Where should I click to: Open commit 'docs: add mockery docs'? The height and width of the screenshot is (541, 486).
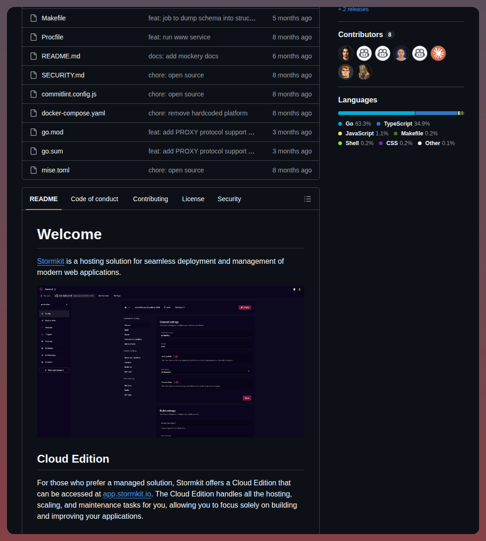[183, 56]
